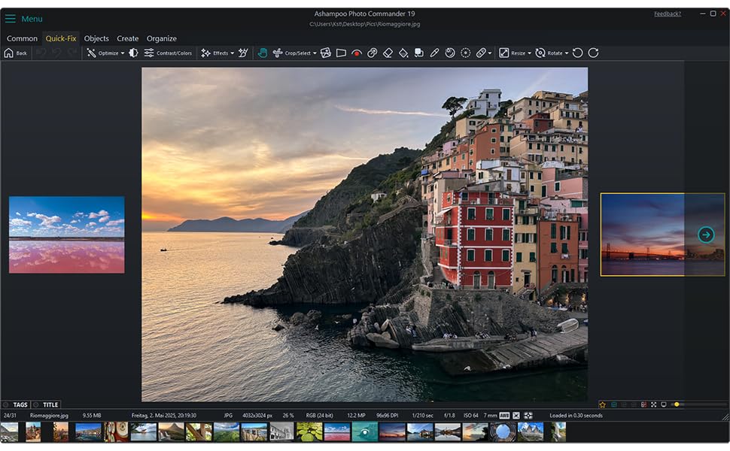Click the Feedback? link

(667, 14)
